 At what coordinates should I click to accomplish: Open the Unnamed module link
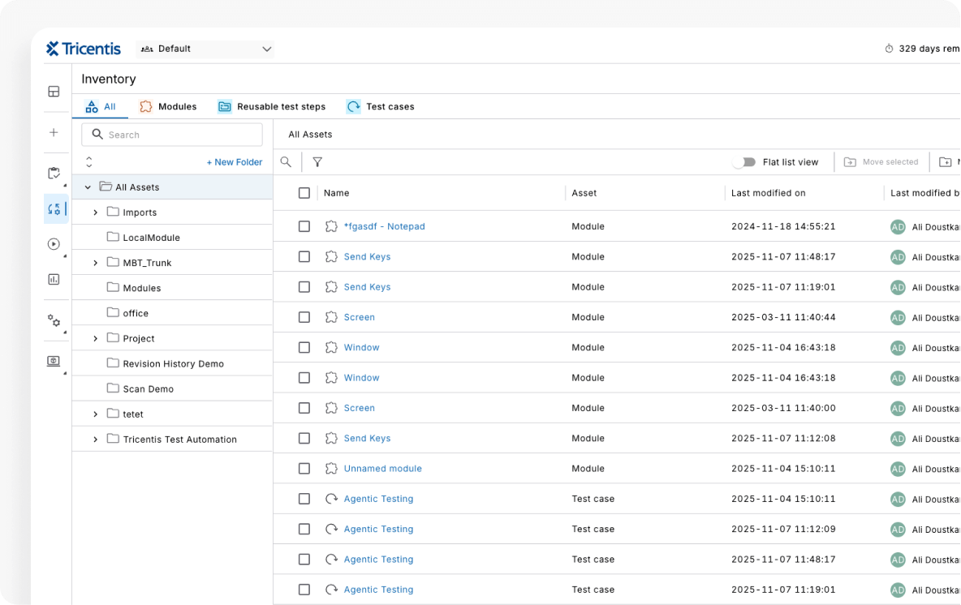[382, 469]
